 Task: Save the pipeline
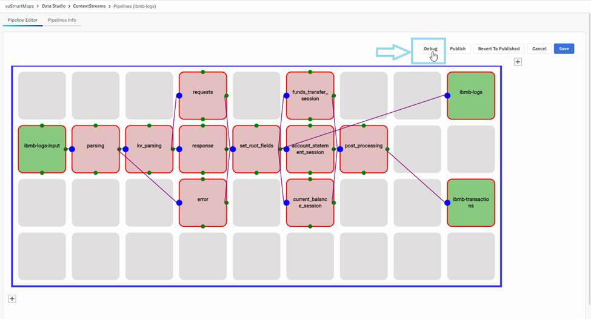(564, 49)
